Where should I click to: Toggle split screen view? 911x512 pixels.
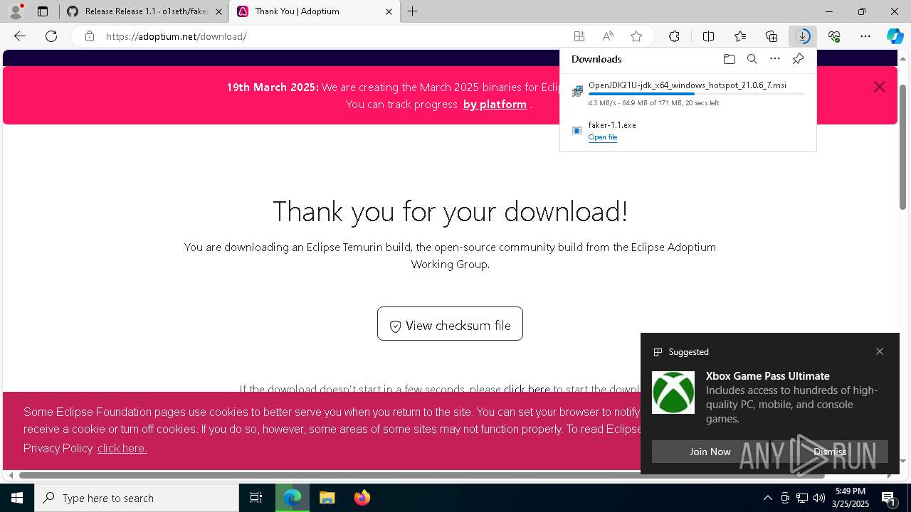click(708, 36)
